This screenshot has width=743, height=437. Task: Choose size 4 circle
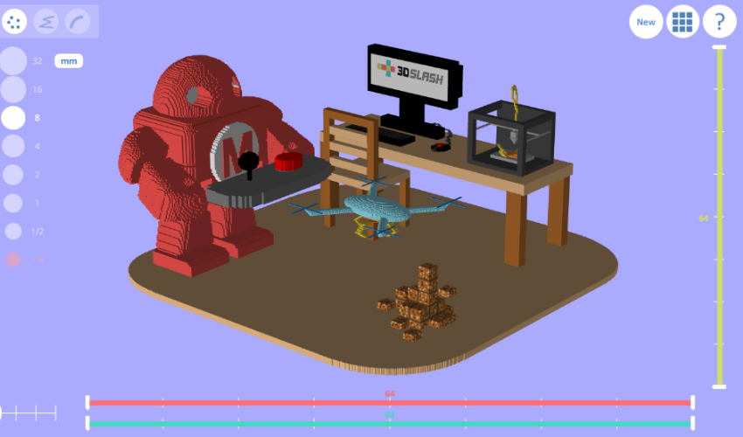pos(13,146)
